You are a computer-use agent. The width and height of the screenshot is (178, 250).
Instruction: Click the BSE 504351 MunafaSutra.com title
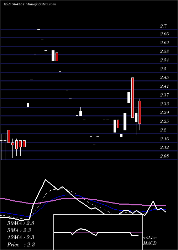pos(30,4)
